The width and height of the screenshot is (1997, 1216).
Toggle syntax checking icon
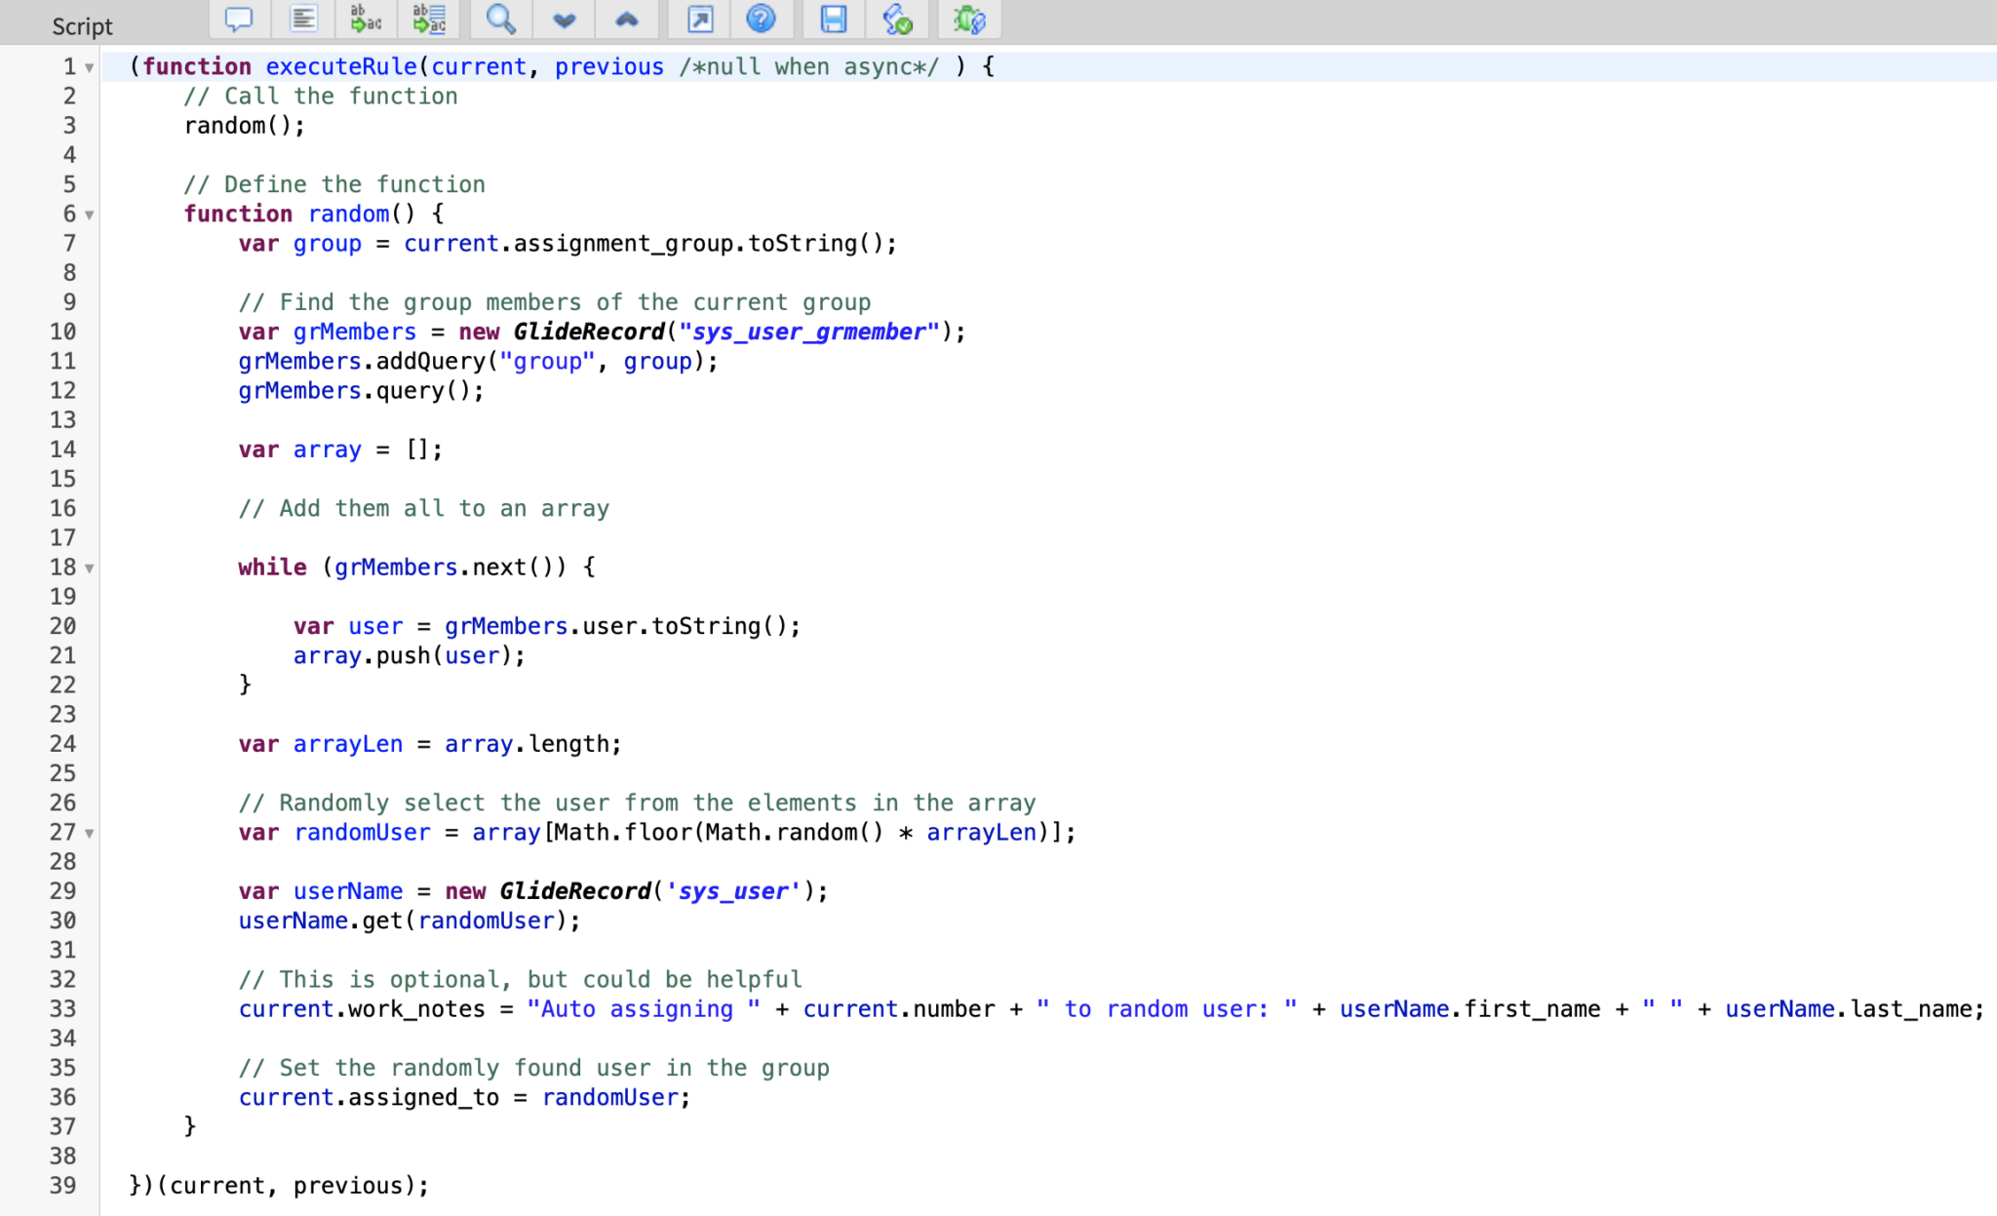[897, 20]
